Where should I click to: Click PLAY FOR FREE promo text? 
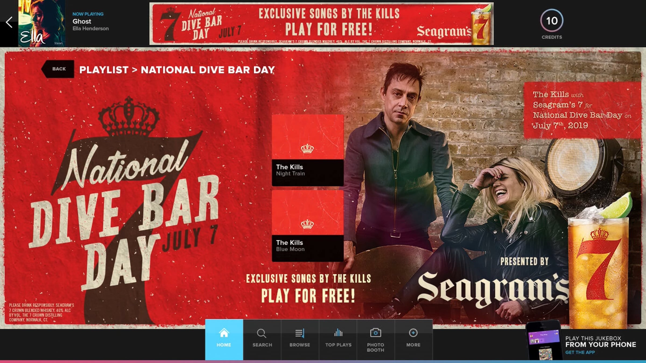308,296
